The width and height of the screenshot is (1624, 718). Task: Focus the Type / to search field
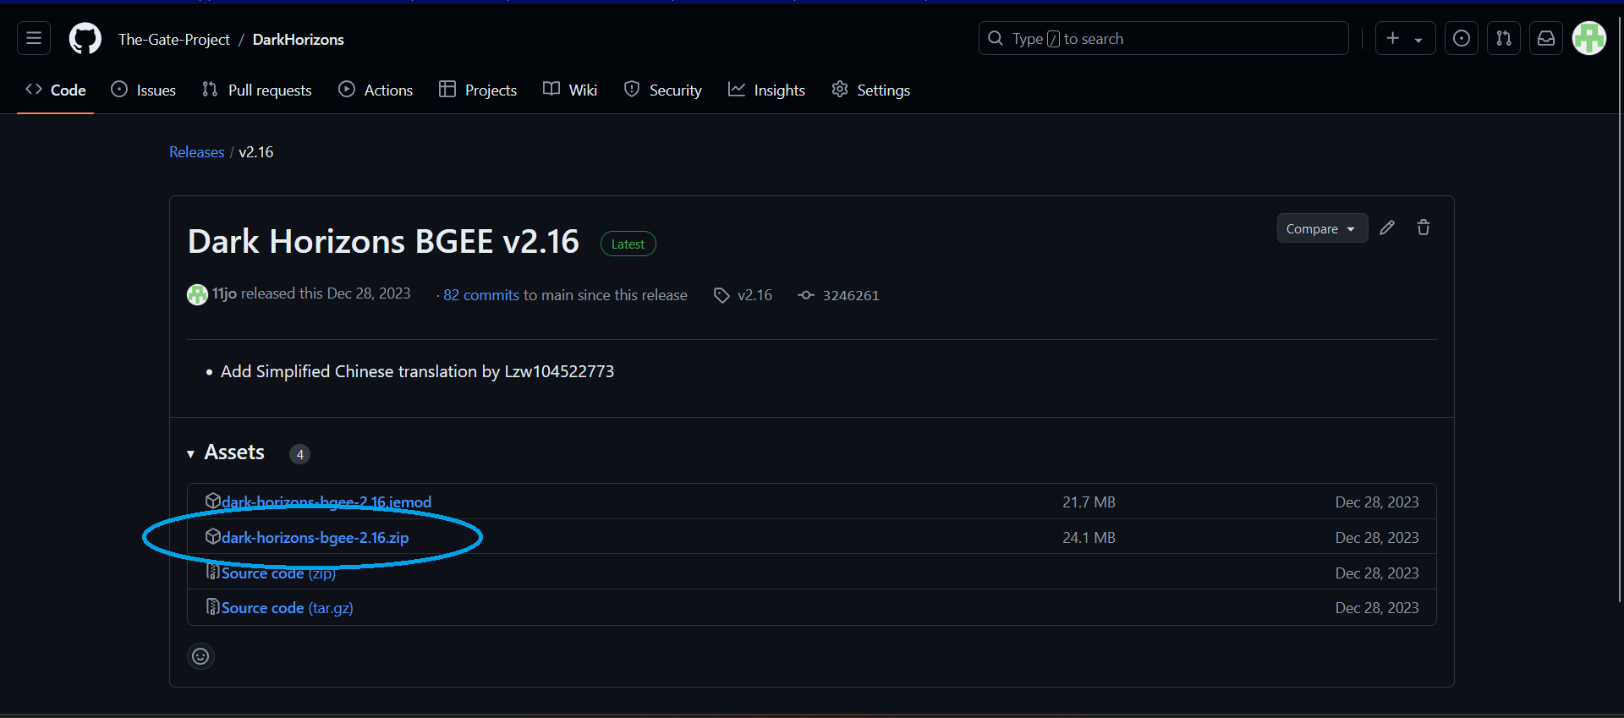click(1164, 38)
